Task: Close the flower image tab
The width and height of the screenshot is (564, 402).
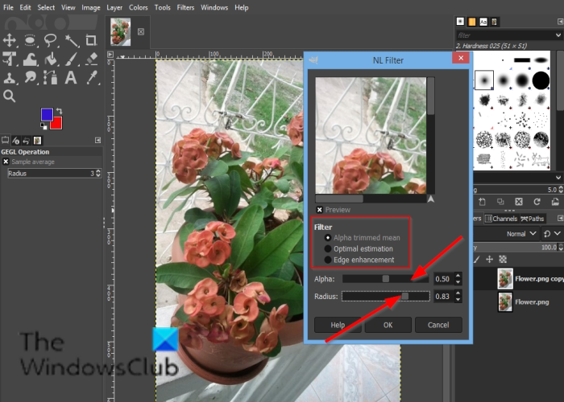Action: [141, 31]
